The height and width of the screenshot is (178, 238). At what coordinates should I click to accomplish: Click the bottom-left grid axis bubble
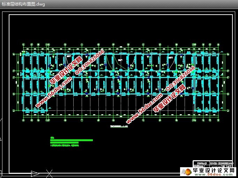coord(23,121)
